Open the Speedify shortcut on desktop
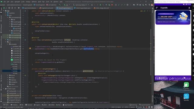Image resolution: width=194 pixels, height=109 pixels. point(186,97)
